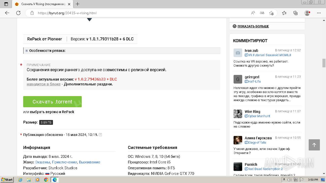
Task: Add this page to favorites
Action: (x=271, y=13)
